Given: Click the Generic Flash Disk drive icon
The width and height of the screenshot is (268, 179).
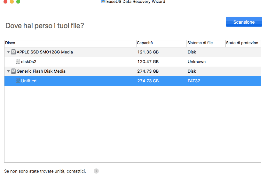Looking at the screenshot, I should coord(13,71).
